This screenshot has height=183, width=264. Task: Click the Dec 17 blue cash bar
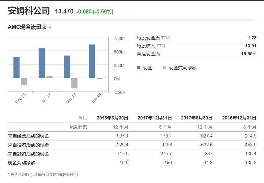point(67,67)
